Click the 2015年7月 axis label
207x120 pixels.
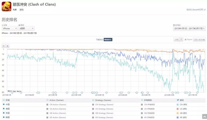(53, 95)
